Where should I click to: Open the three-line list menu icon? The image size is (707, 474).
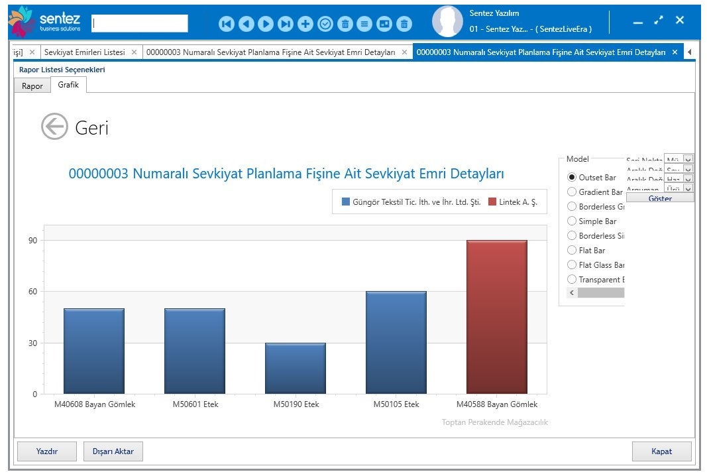point(364,24)
